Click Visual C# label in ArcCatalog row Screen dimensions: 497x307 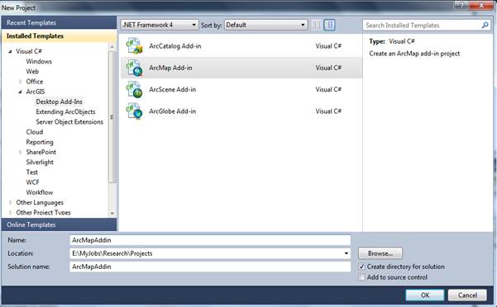328,46
